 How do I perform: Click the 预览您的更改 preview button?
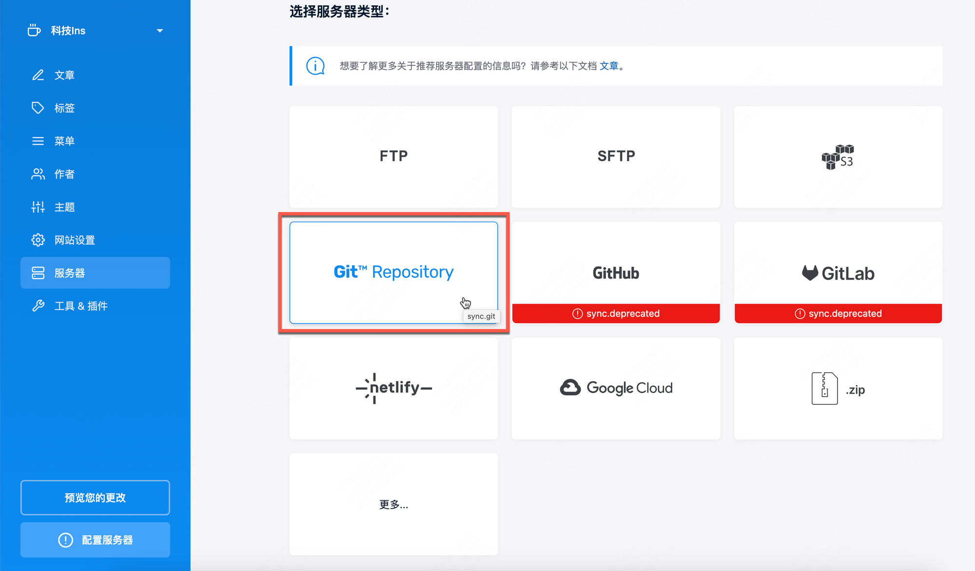[x=95, y=497]
